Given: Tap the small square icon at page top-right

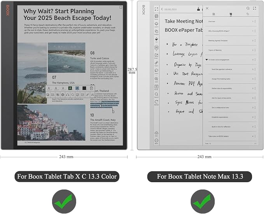Looking at the screenshot, I should coord(121,7).
